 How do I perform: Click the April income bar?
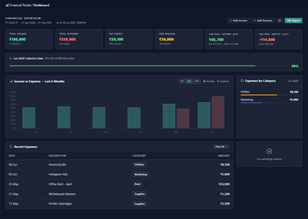(134, 118)
